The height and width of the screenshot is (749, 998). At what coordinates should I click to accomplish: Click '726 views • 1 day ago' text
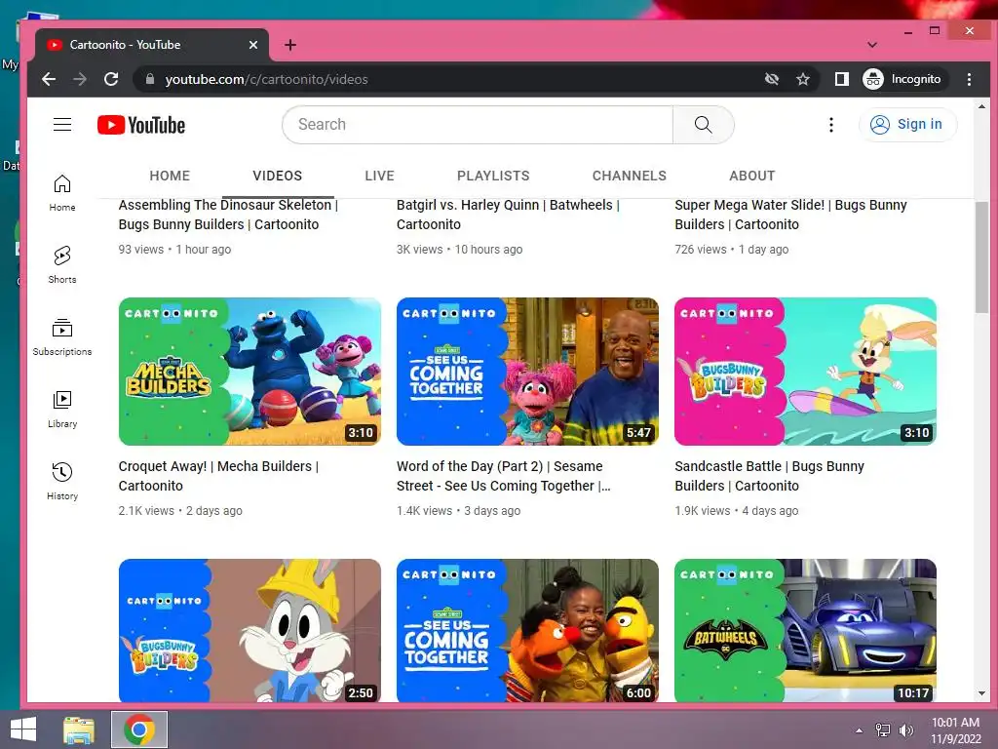(x=731, y=250)
